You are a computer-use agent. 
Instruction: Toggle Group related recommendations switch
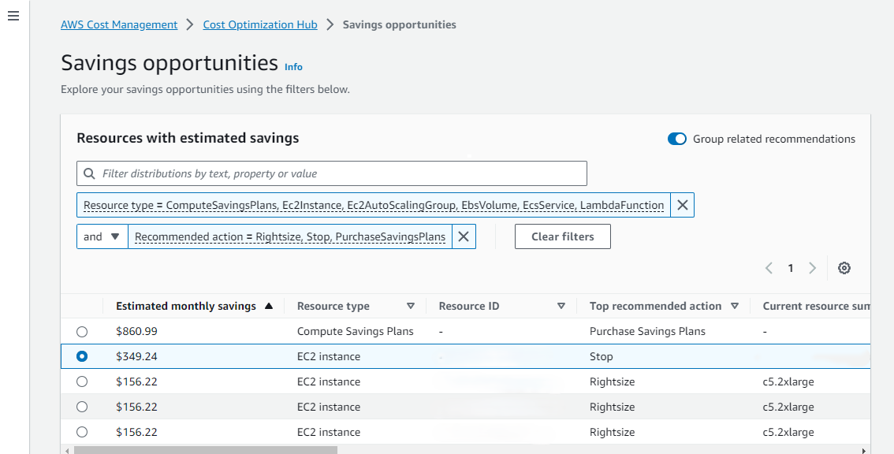pyautogui.click(x=676, y=140)
